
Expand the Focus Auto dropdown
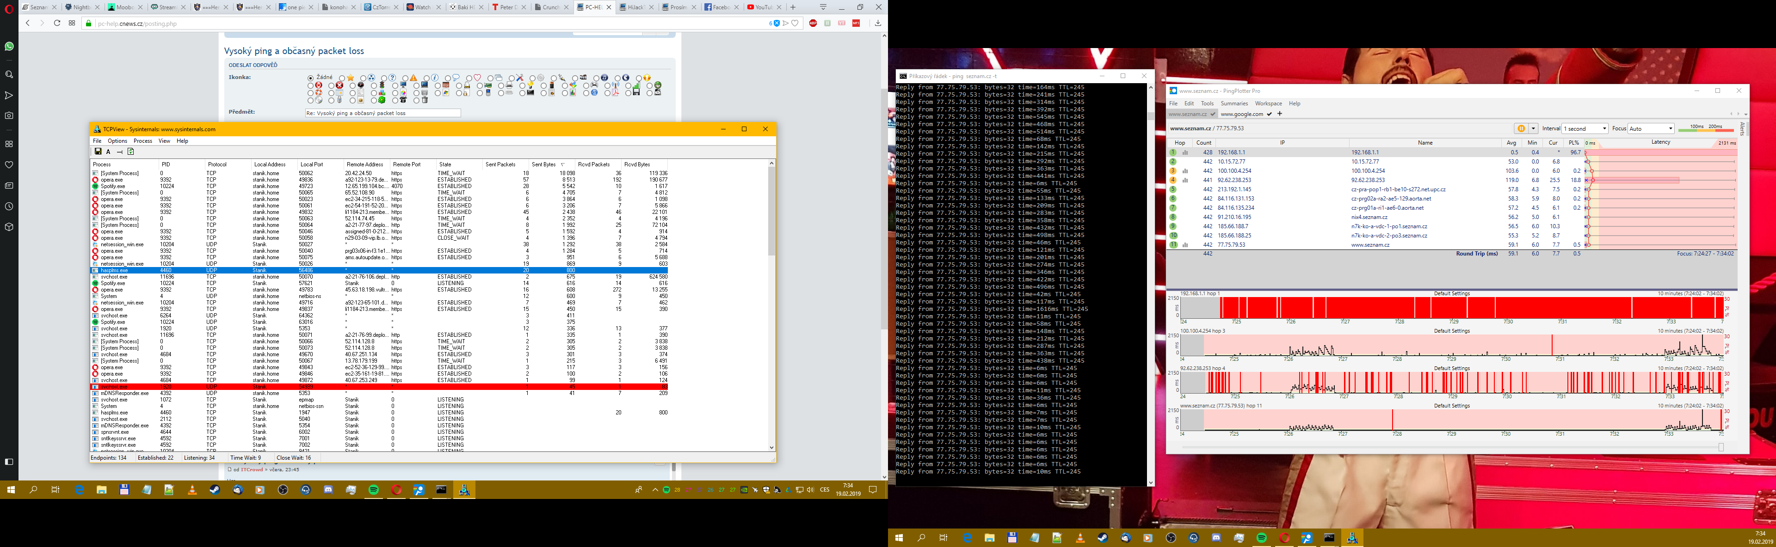pos(1651,129)
